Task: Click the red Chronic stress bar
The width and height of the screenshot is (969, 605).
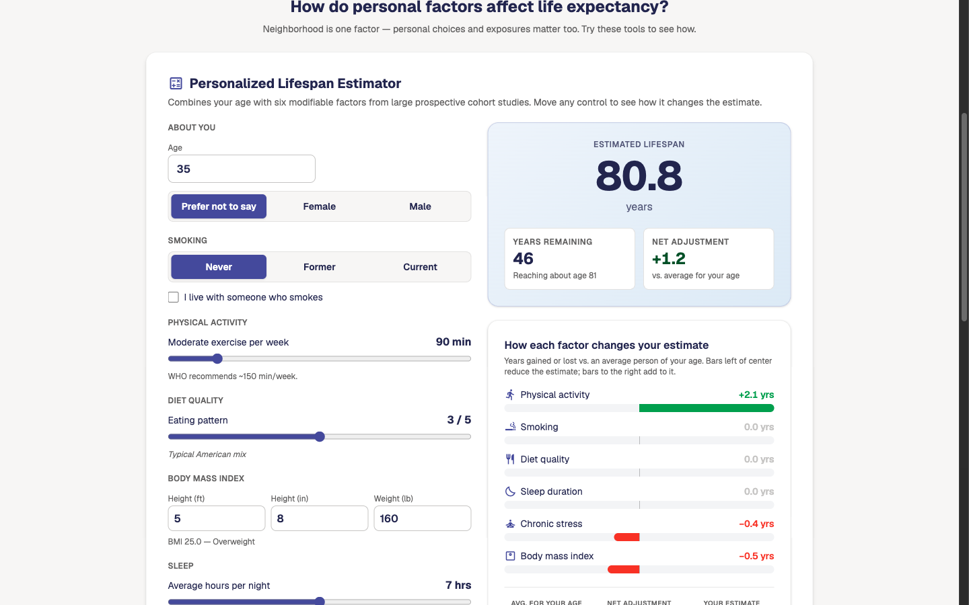Action: pos(626,537)
